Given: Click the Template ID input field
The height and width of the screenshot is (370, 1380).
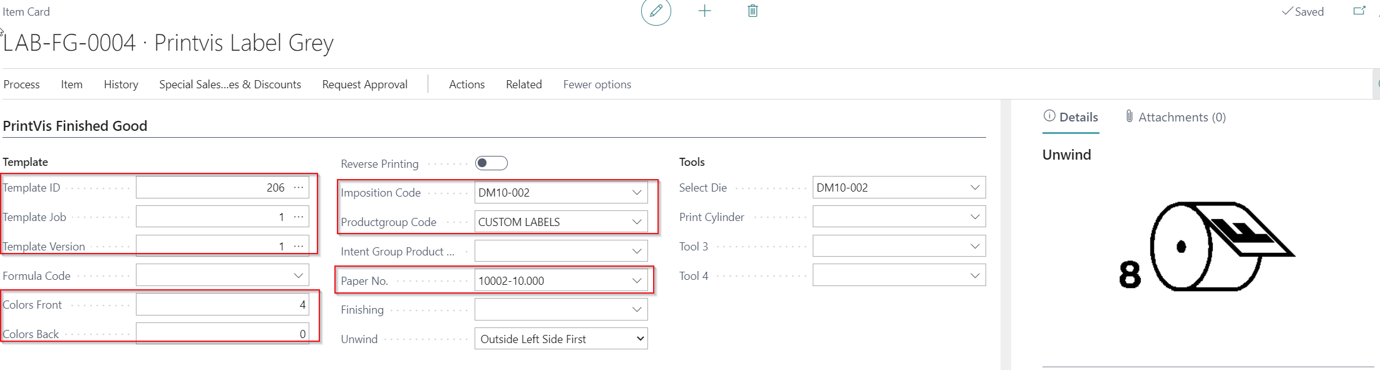Looking at the screenshot, I should [x=222, y=187].
